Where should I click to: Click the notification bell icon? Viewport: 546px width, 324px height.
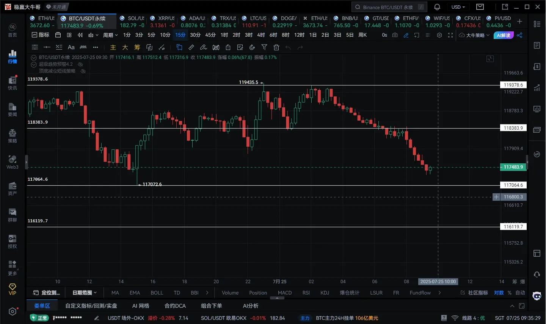(x=437, y=7)
